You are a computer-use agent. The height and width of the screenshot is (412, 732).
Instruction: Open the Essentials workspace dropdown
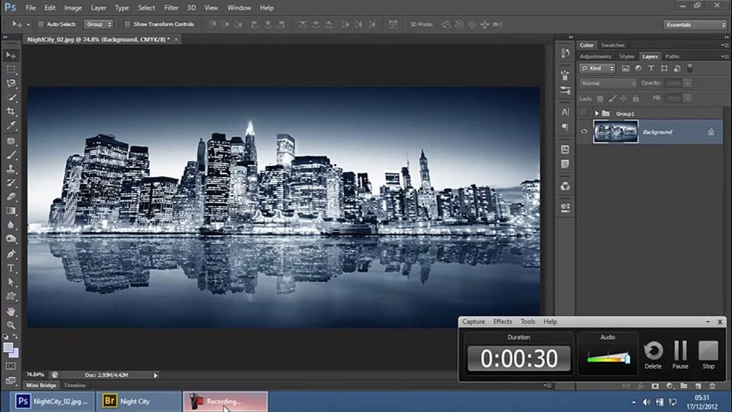(x=695, y=25)
